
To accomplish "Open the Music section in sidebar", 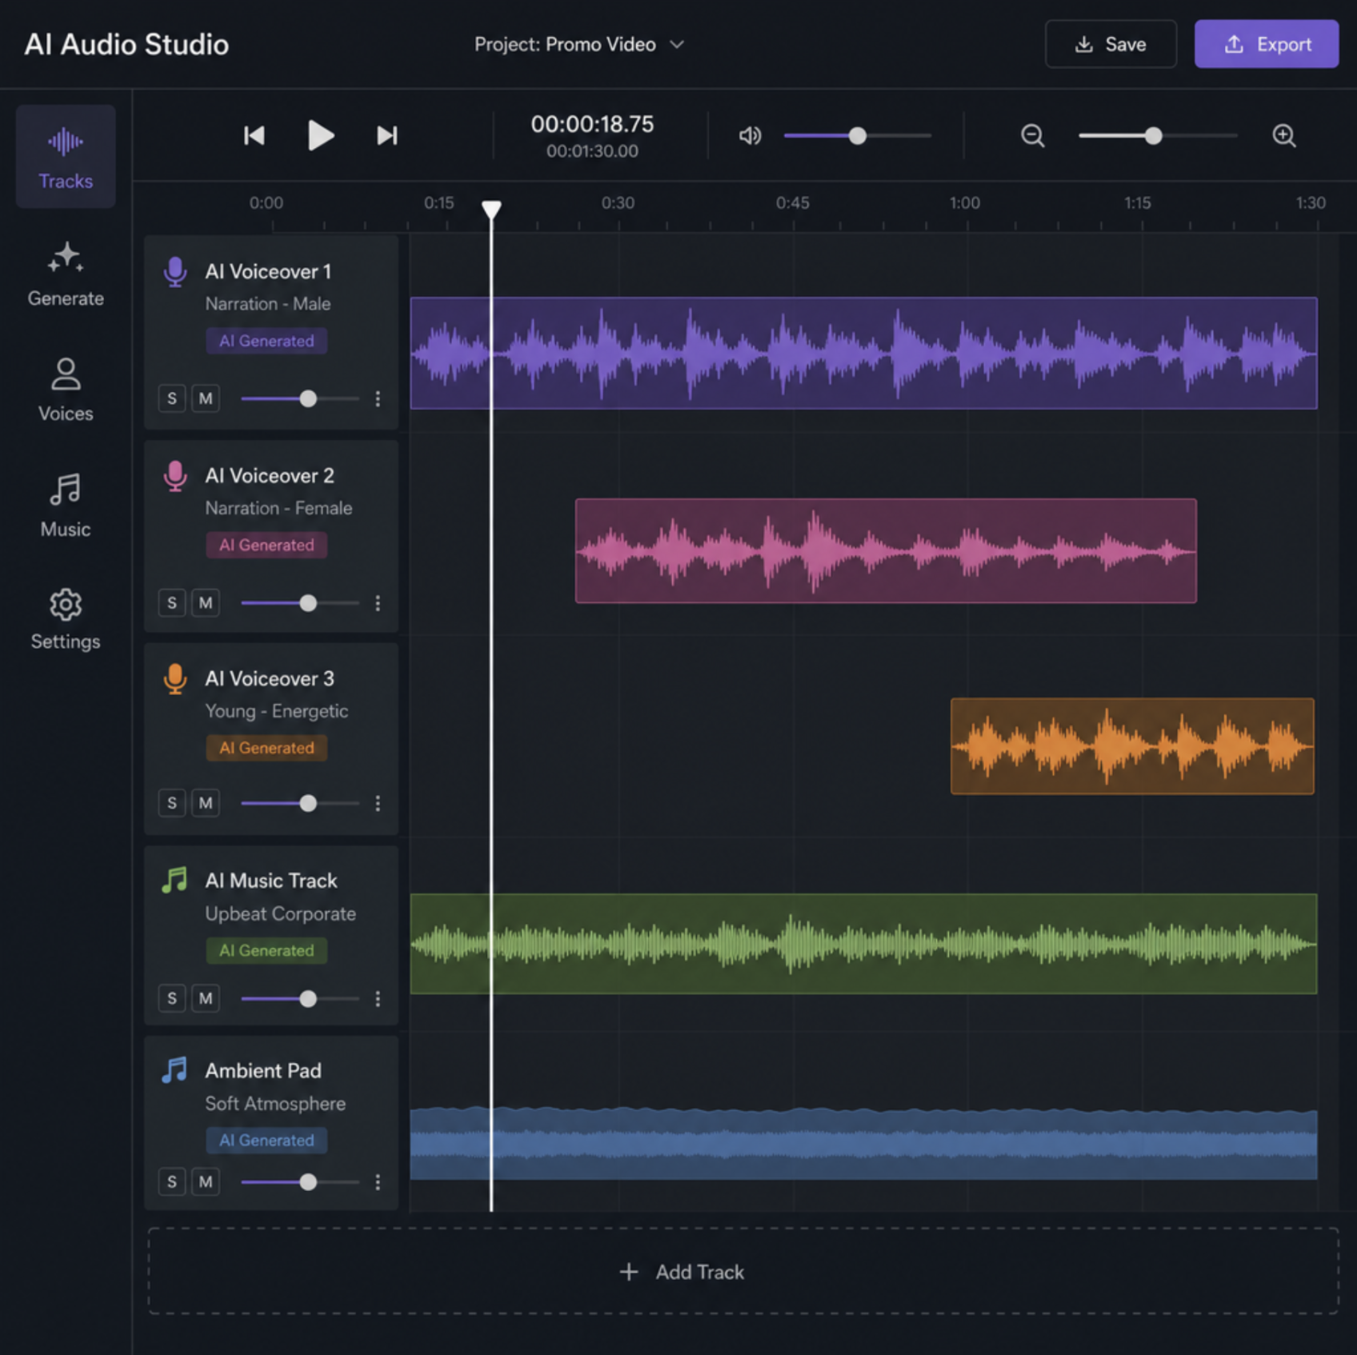I will click(66, 506).
